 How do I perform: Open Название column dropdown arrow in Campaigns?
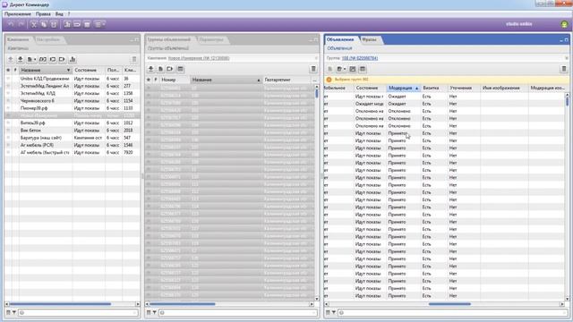pos(68,70)
